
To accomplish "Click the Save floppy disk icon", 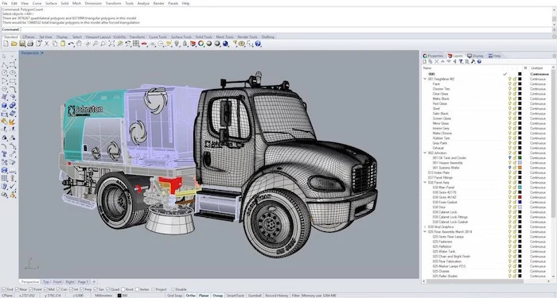I will tap(22, 44).
